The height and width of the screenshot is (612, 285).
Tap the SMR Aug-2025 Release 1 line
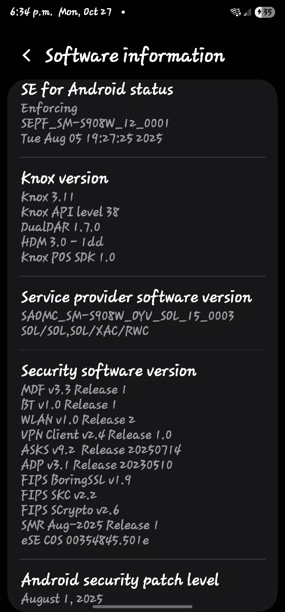tap(90, 525)
